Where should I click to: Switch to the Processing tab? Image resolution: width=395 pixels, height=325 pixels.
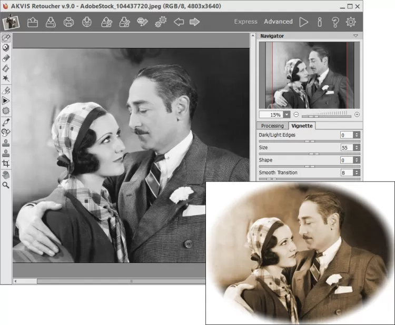coord(272,126)
